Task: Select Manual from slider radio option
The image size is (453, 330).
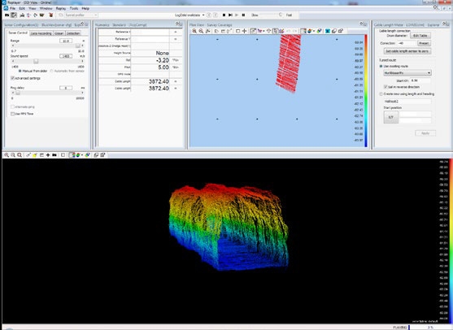Action: [20, 71]
